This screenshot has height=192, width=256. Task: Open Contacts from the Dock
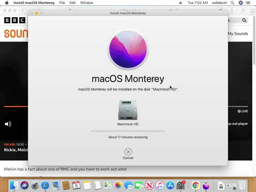pyautogui.click(x=66, y=185)
